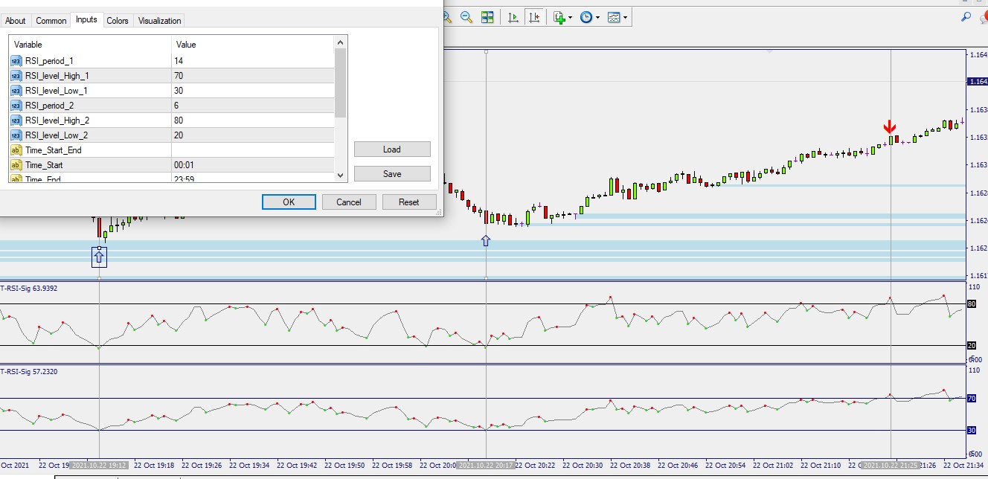Open the Visualization tab

click(159, 21)
